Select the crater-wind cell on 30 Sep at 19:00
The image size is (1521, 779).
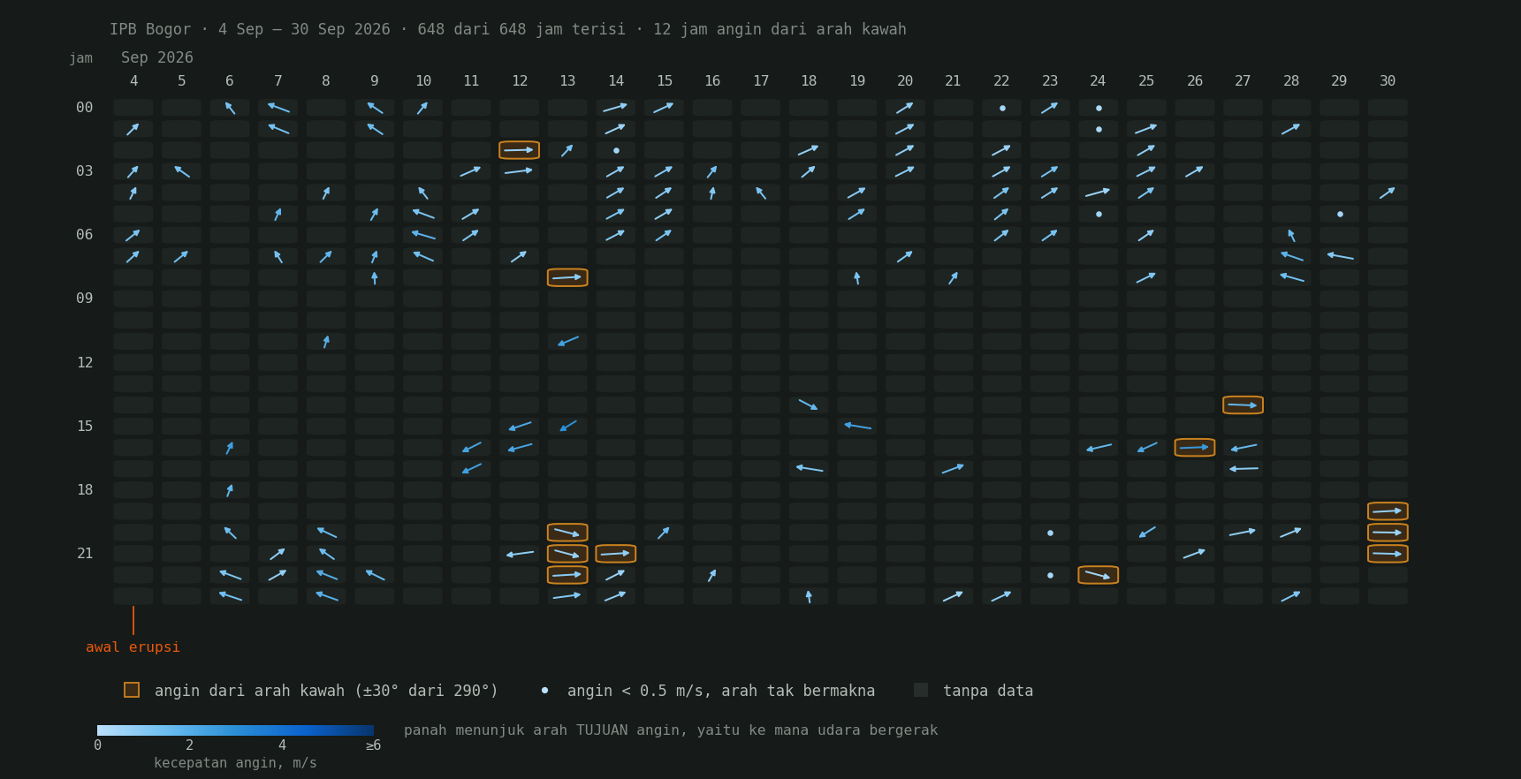point(1388,511)
